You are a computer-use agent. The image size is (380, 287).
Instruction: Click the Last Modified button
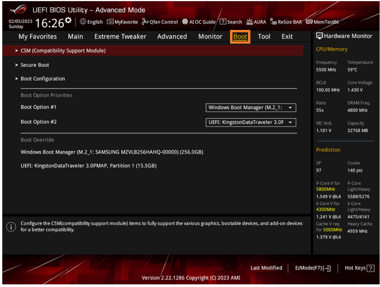click(266, 268)
